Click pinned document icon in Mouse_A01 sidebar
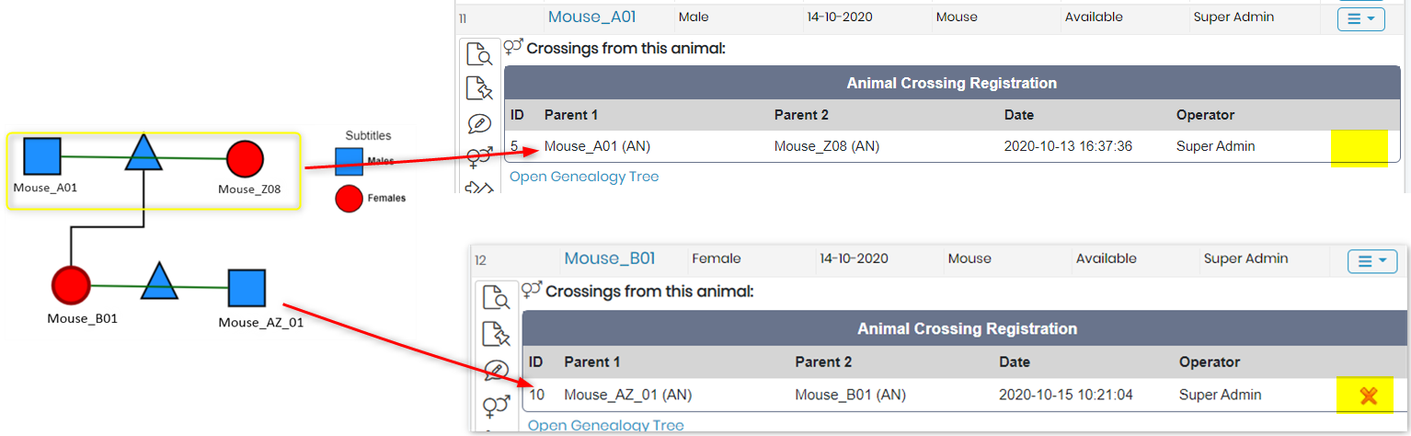1411x436 pixels. coord(479,89)
